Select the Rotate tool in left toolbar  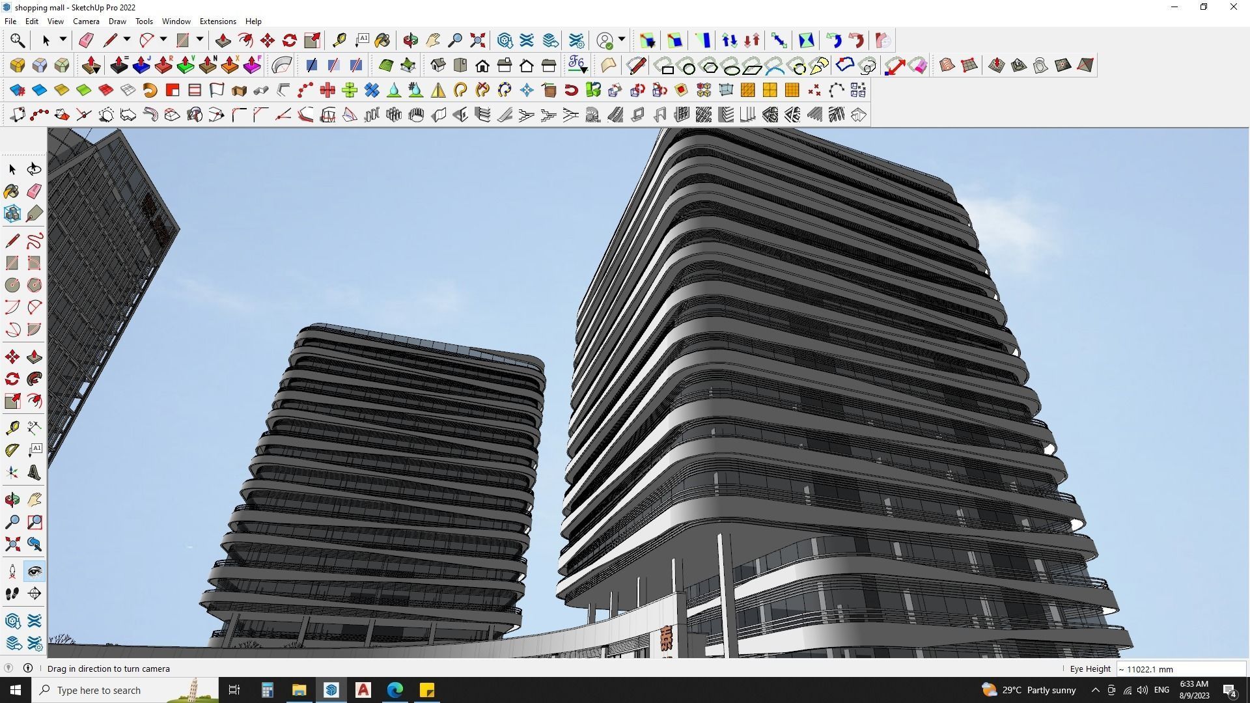pyautogui.click(x=12, y=379)
